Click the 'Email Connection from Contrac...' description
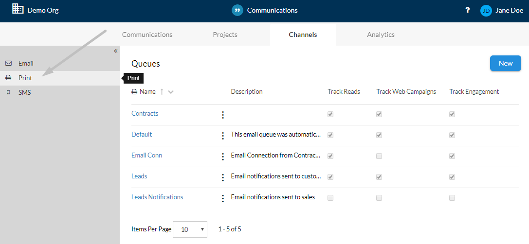The width and height of the screenshot is (529, 244). [x=275, y=156]
